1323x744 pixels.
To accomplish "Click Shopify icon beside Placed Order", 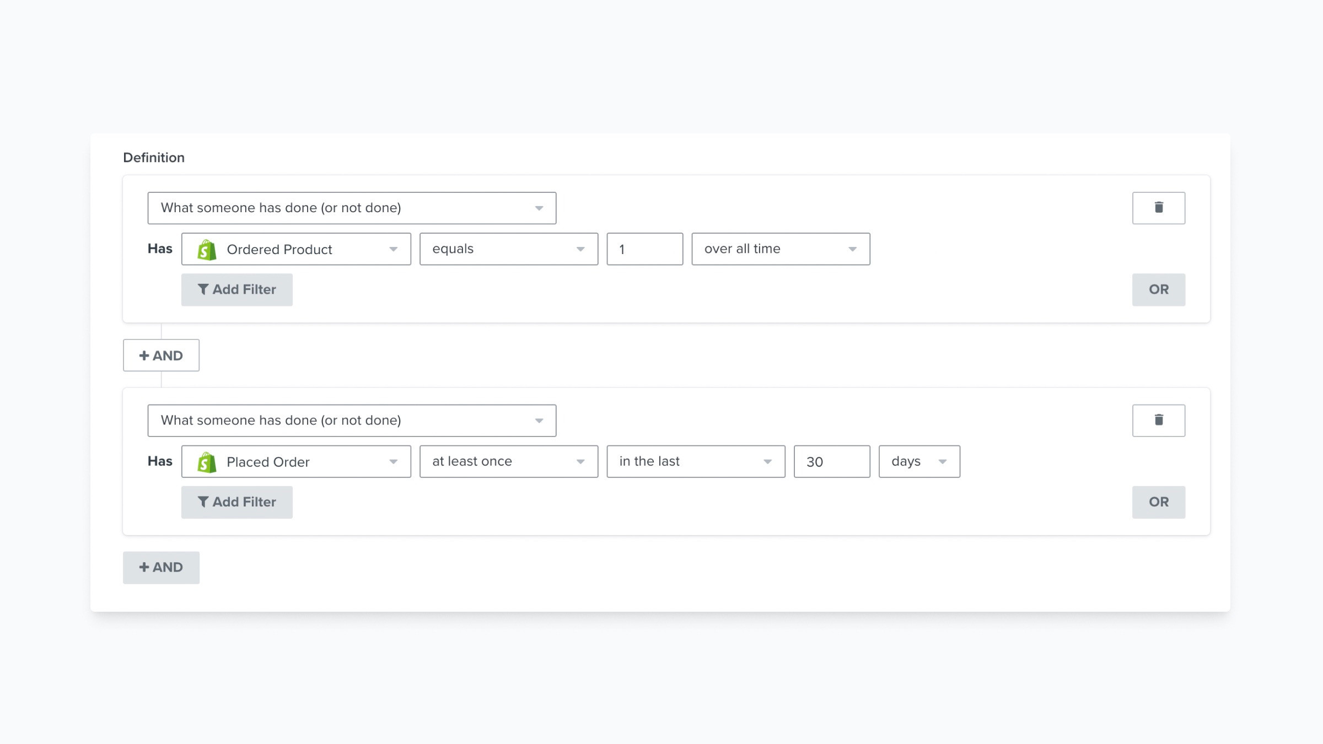I will coord(207,462).
